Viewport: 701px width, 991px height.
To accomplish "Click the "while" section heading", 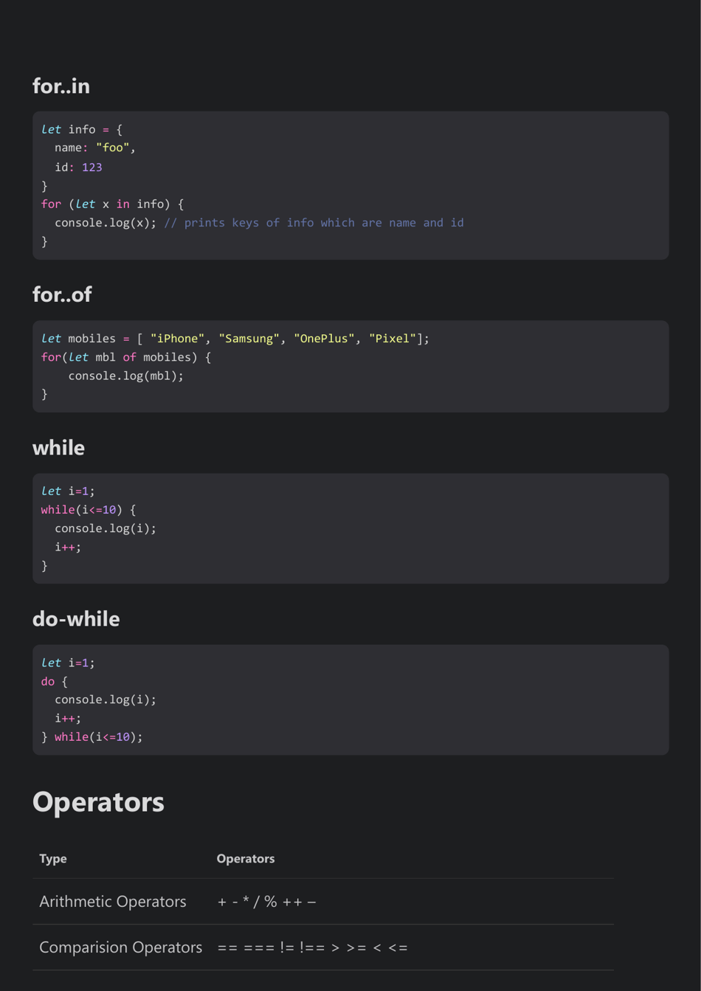I will coord(58,448).
